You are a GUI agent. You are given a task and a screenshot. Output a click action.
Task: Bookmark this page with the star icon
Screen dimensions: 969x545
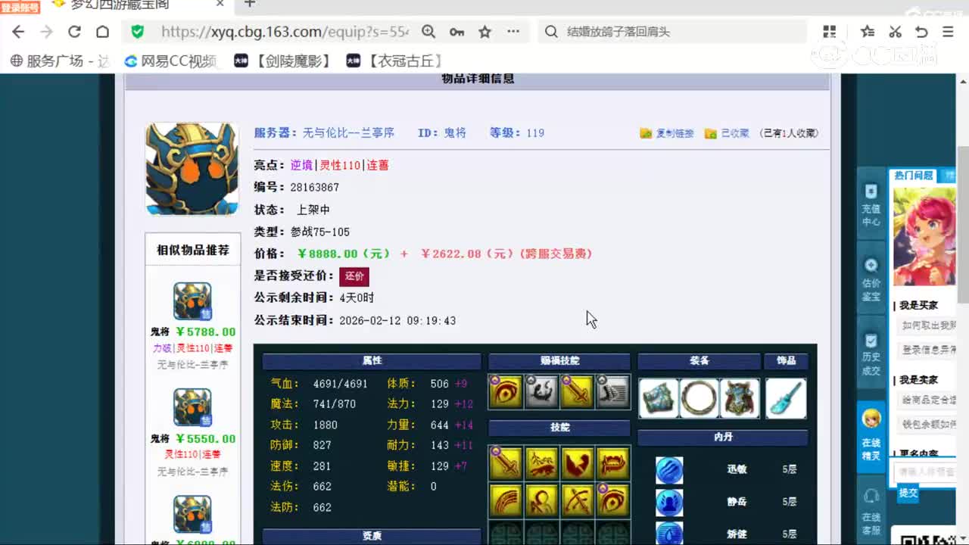tap(485, 32)
